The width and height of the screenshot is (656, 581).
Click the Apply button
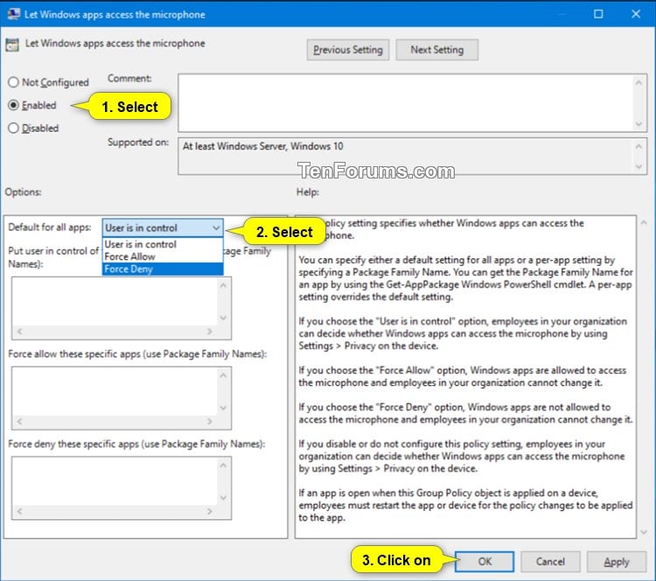617,562
